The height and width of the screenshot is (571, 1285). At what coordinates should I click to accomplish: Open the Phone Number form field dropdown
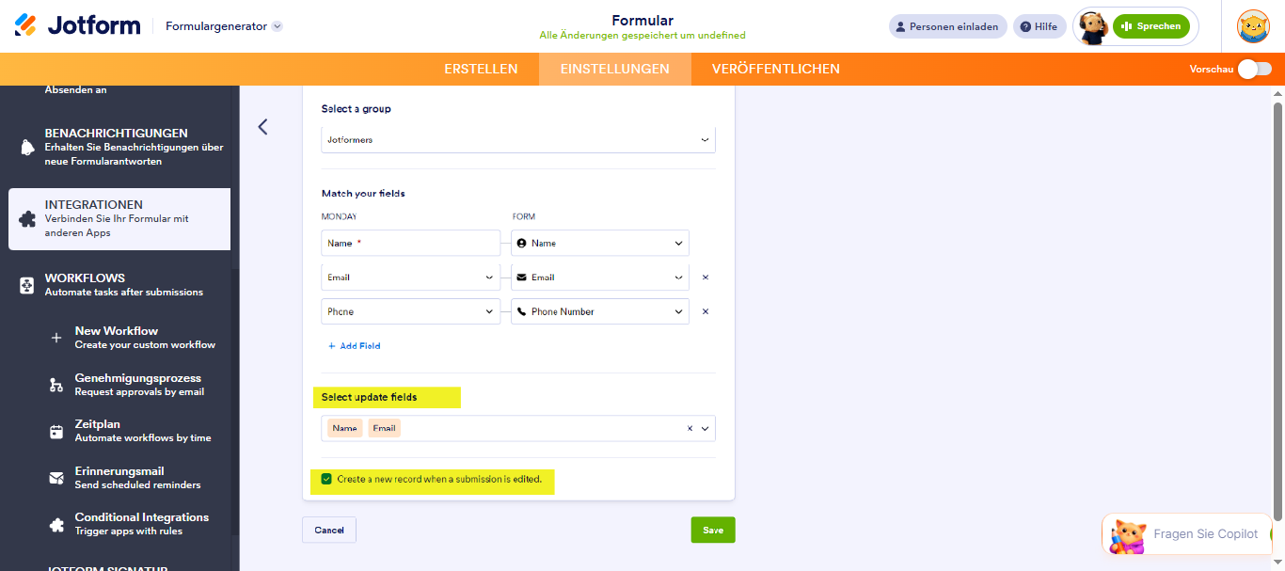(x=600, y=311)
